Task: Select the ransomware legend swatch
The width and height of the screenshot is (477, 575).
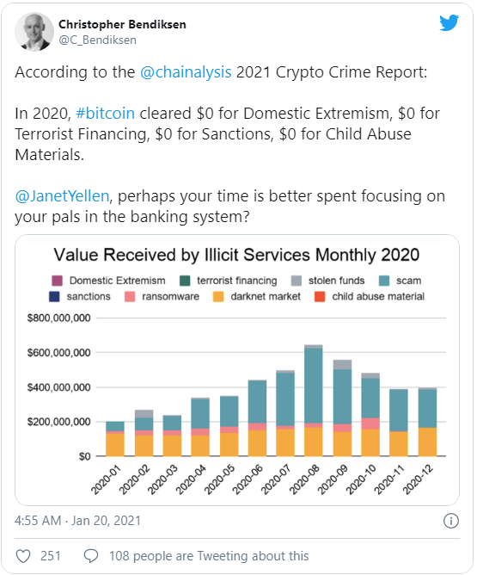Action: click(130, 297)
